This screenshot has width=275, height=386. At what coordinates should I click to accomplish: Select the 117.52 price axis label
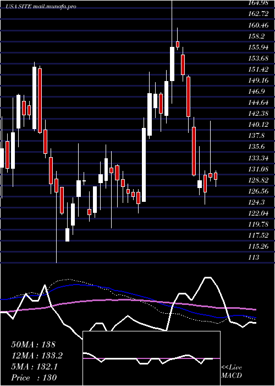point(259,236)
